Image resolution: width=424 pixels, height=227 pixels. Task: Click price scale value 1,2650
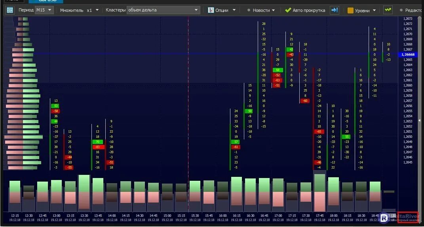[x=408, y=137]
